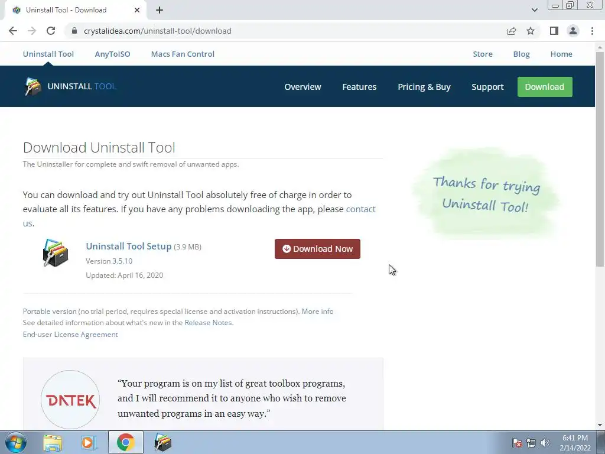Screen dimensions: 605x454
Task: Click the Version 3.5.10 text
Action: tap(109, 261)
